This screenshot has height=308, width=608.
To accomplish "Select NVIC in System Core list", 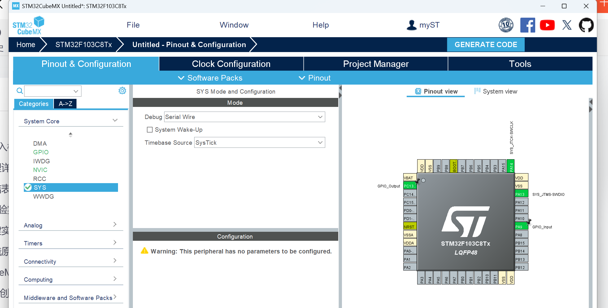I will click(40, 170).
